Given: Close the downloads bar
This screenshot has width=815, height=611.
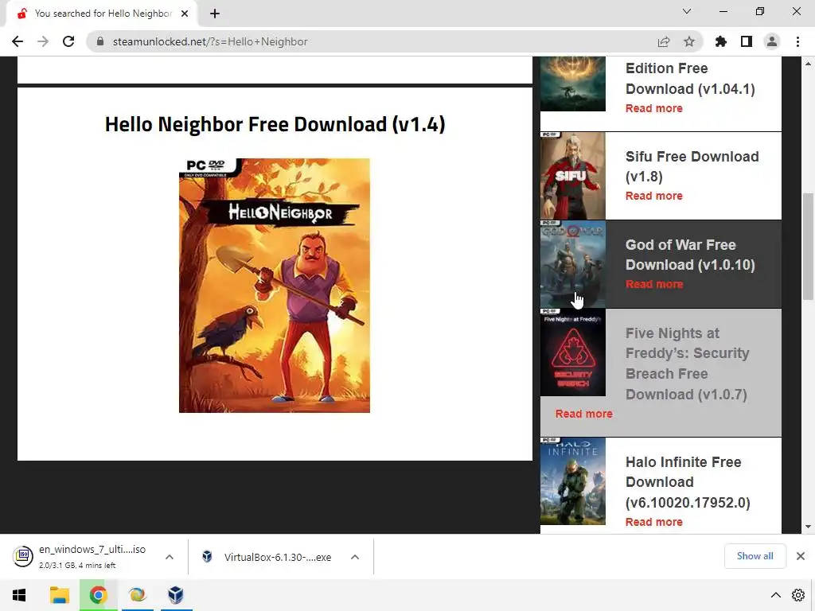Looking at the screenshot, I should tap(801, 556).
